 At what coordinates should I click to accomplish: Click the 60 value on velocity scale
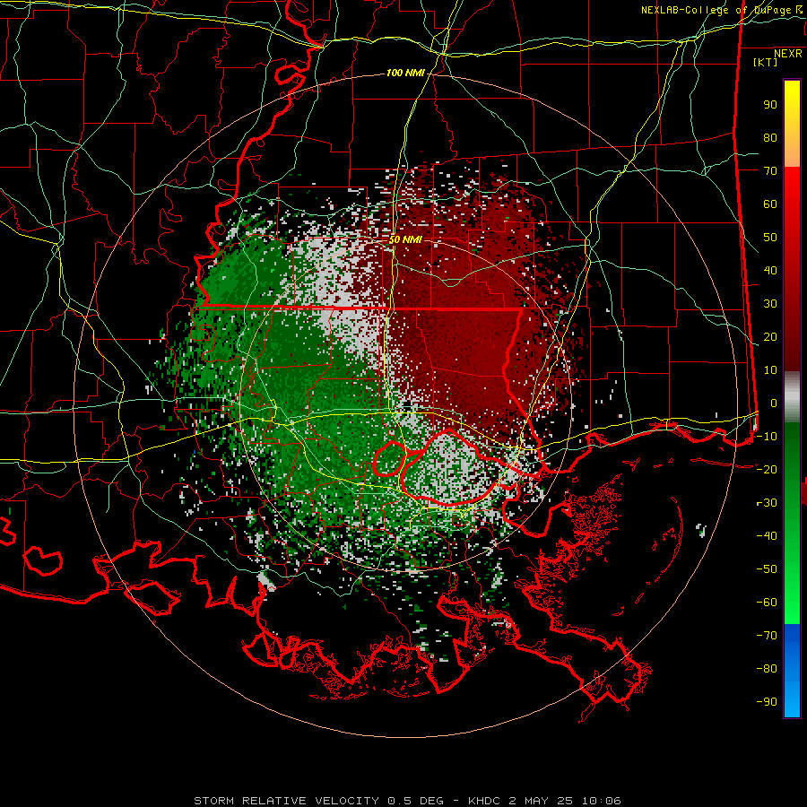pos(770,204)
